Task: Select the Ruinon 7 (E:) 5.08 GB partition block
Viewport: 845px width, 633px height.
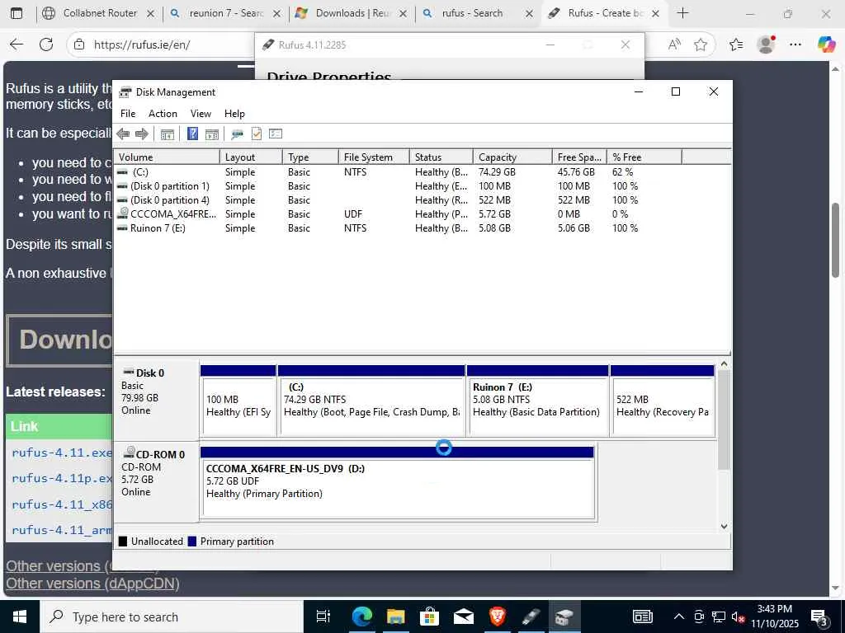Action: tap(538, 401)
